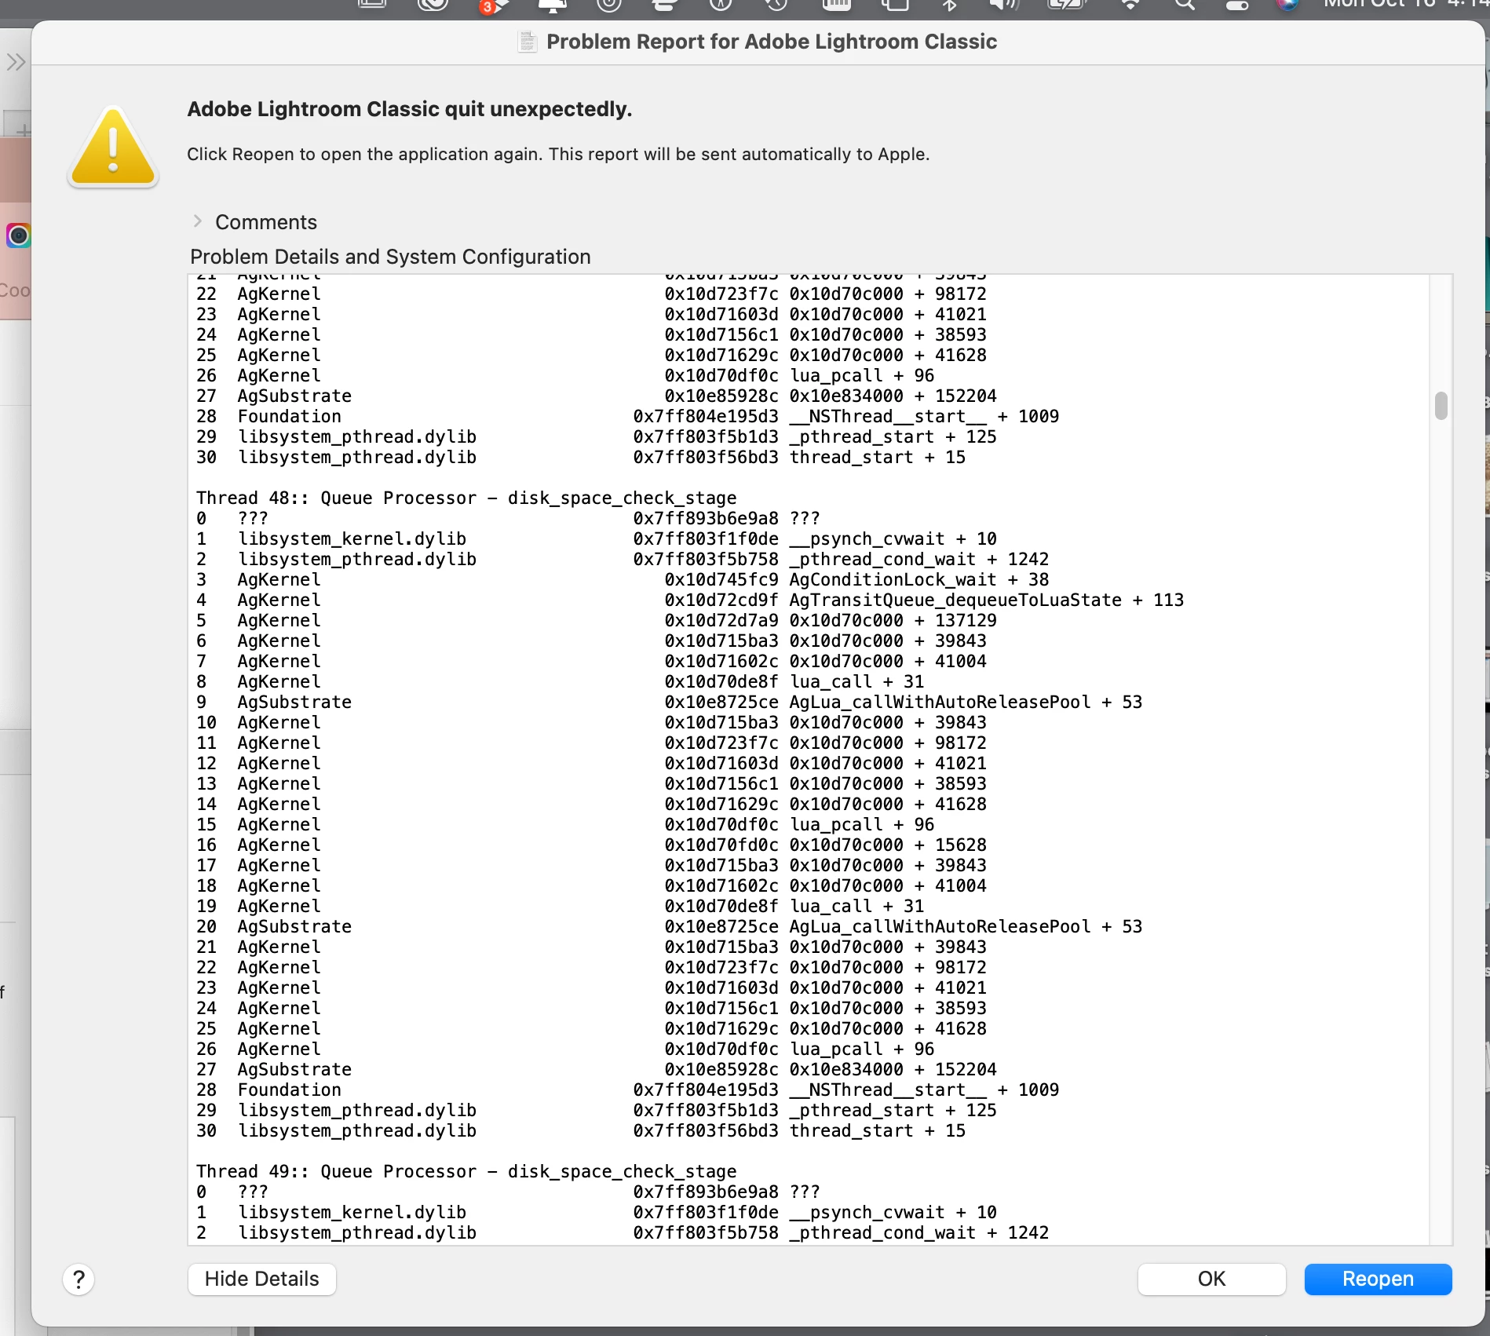Viewport: 1490px width, 1336px height.
Task: Click the Siri icon in the menu bar
Action: (x=1287, y=5)
